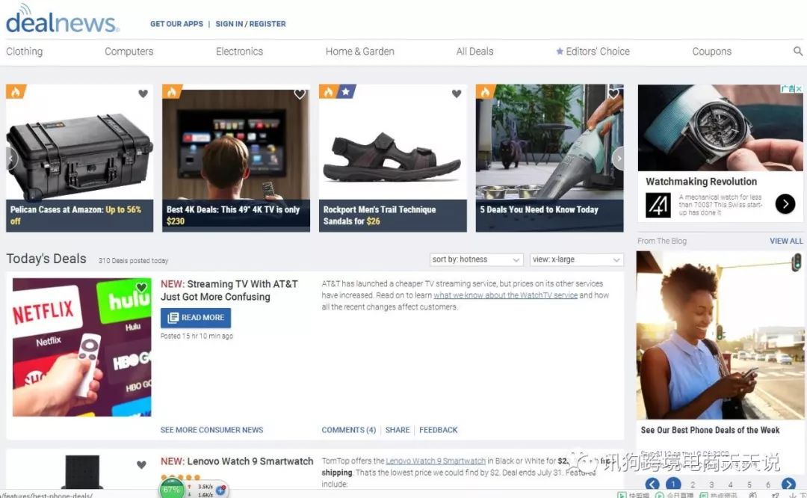Click hot flame badge on Pelican Cases card
This screenshot has width=807, height=498.
pos(16,92)
